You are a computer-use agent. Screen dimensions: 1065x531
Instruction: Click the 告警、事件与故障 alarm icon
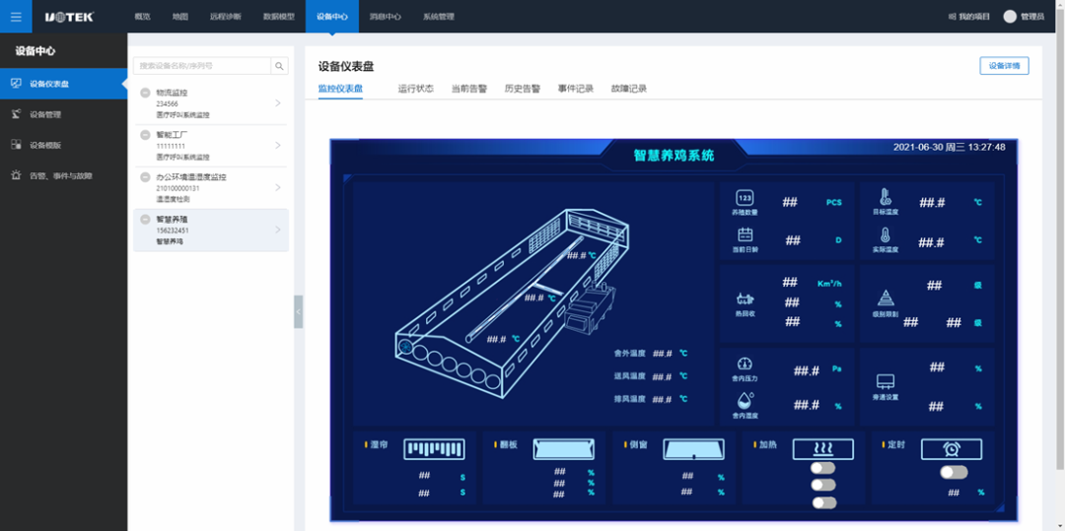[16, 175]
